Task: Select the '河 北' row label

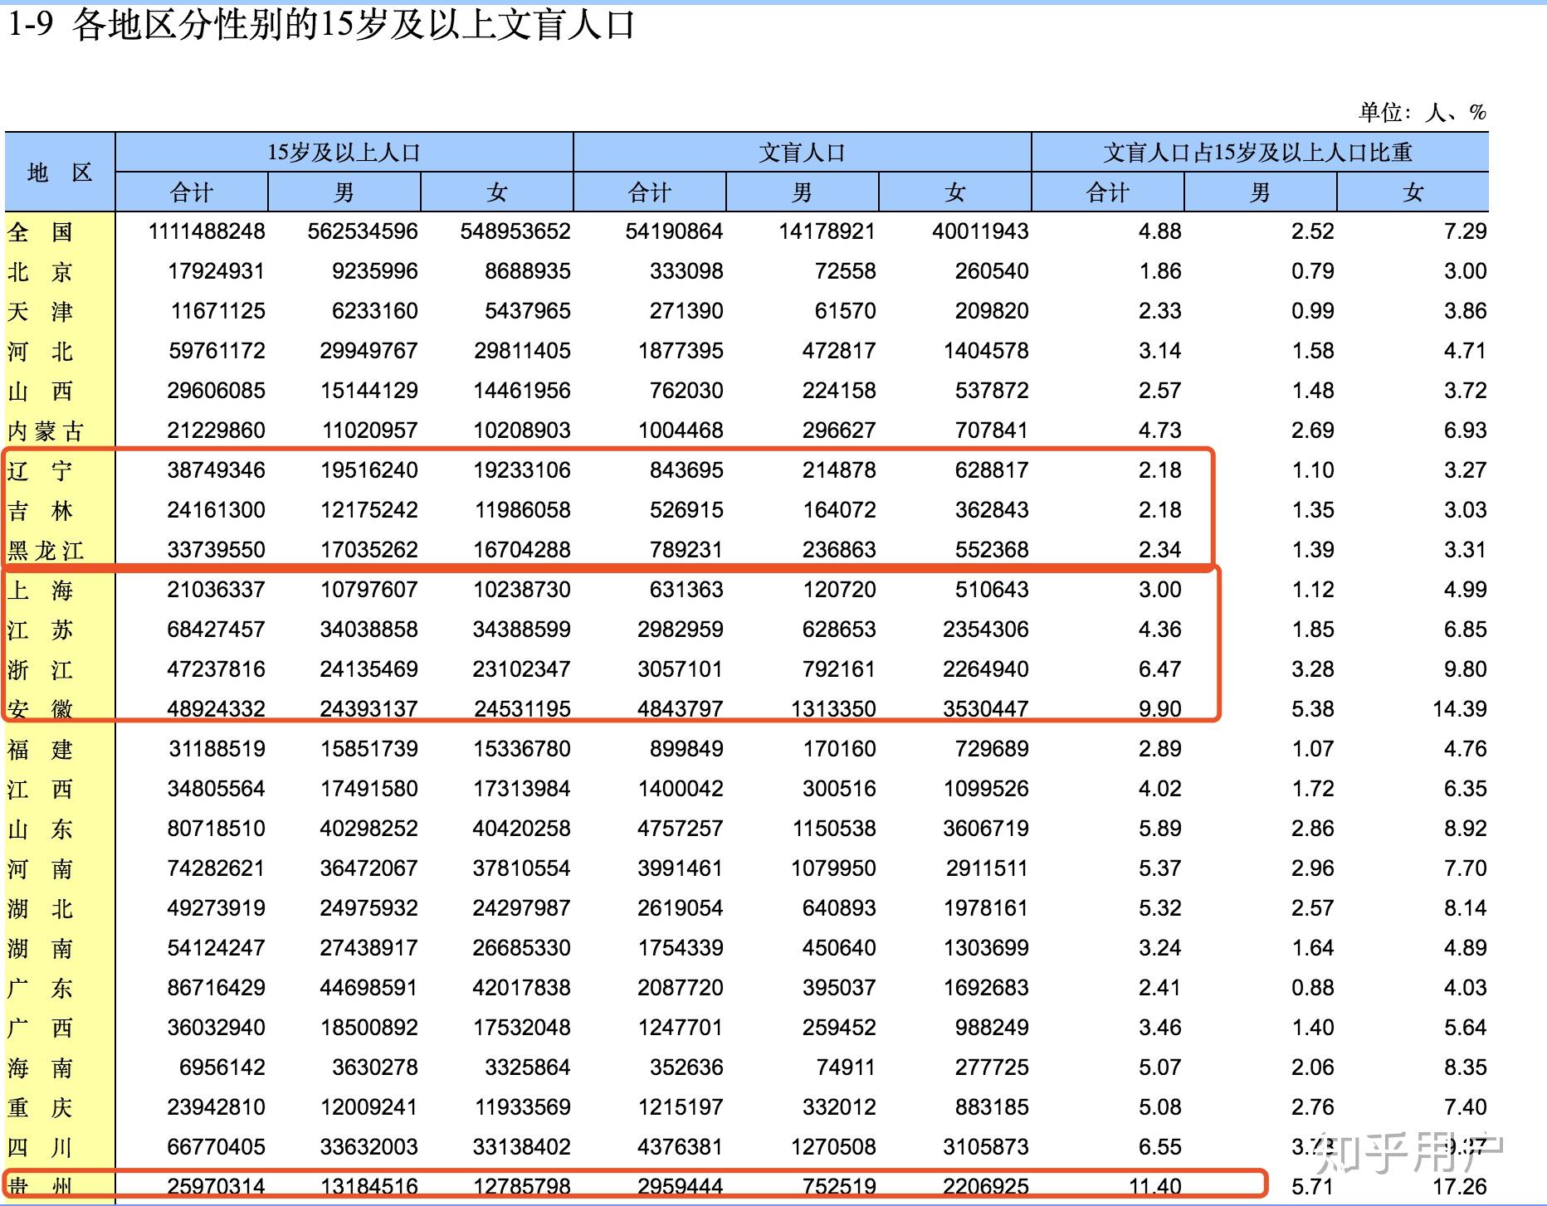Action: point(41,352)
